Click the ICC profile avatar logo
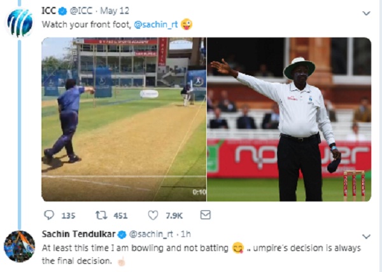 [x=20, y=23]
